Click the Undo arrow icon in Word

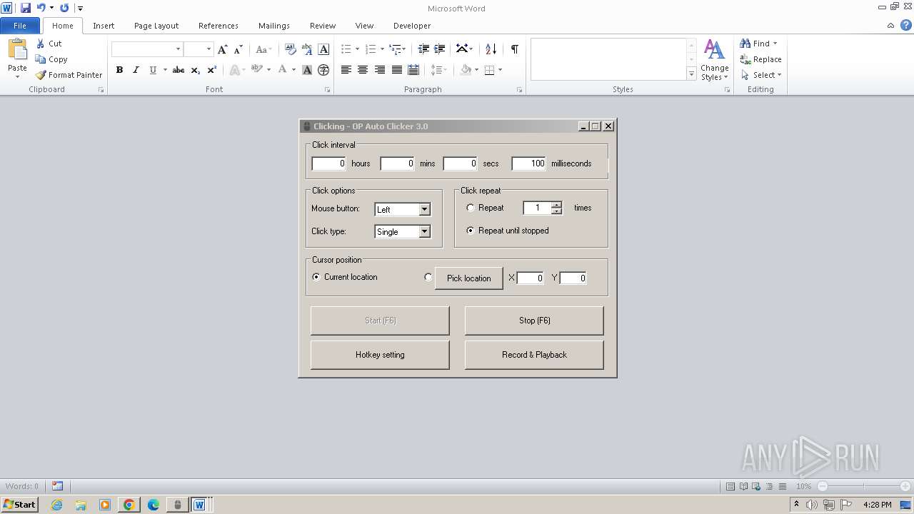point(41,8)
